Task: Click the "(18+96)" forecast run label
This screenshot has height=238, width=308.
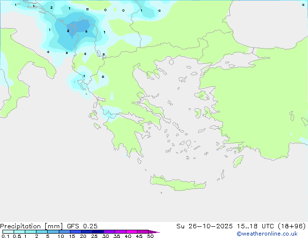Action: [x=292, y=226]
